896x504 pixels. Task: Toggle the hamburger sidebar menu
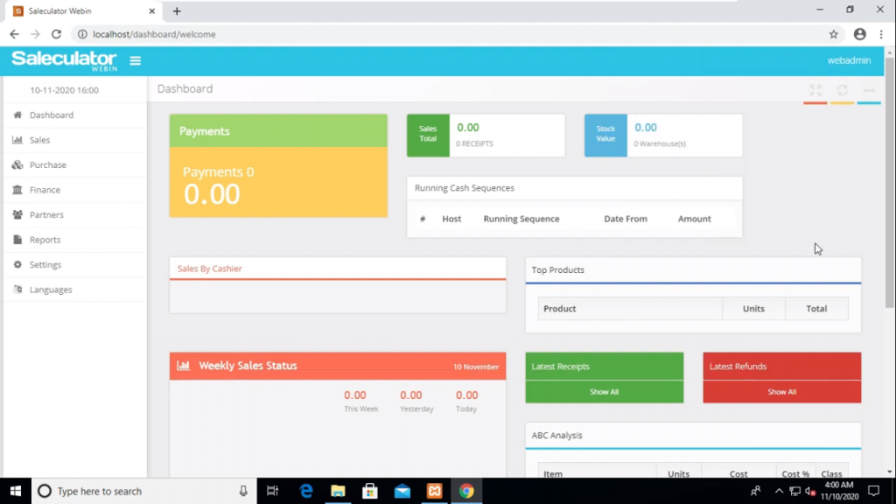135,60
